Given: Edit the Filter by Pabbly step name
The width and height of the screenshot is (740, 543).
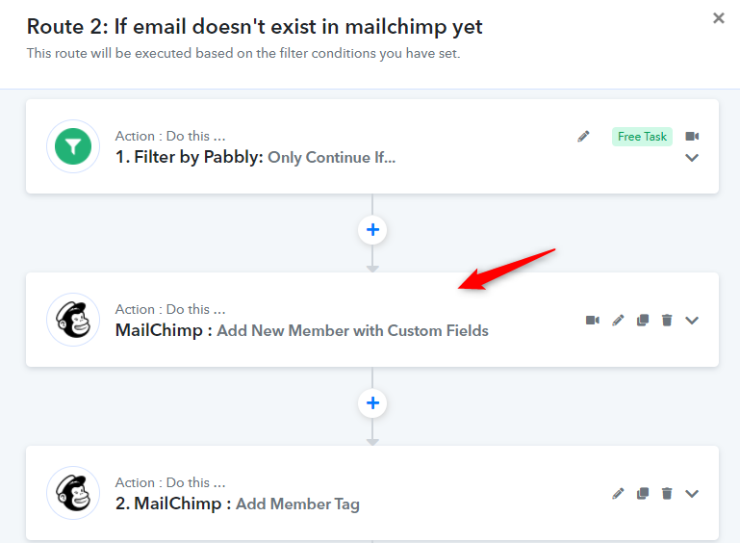Looking at the screenshot, I should pyautogui.click(x=583, y=137).
